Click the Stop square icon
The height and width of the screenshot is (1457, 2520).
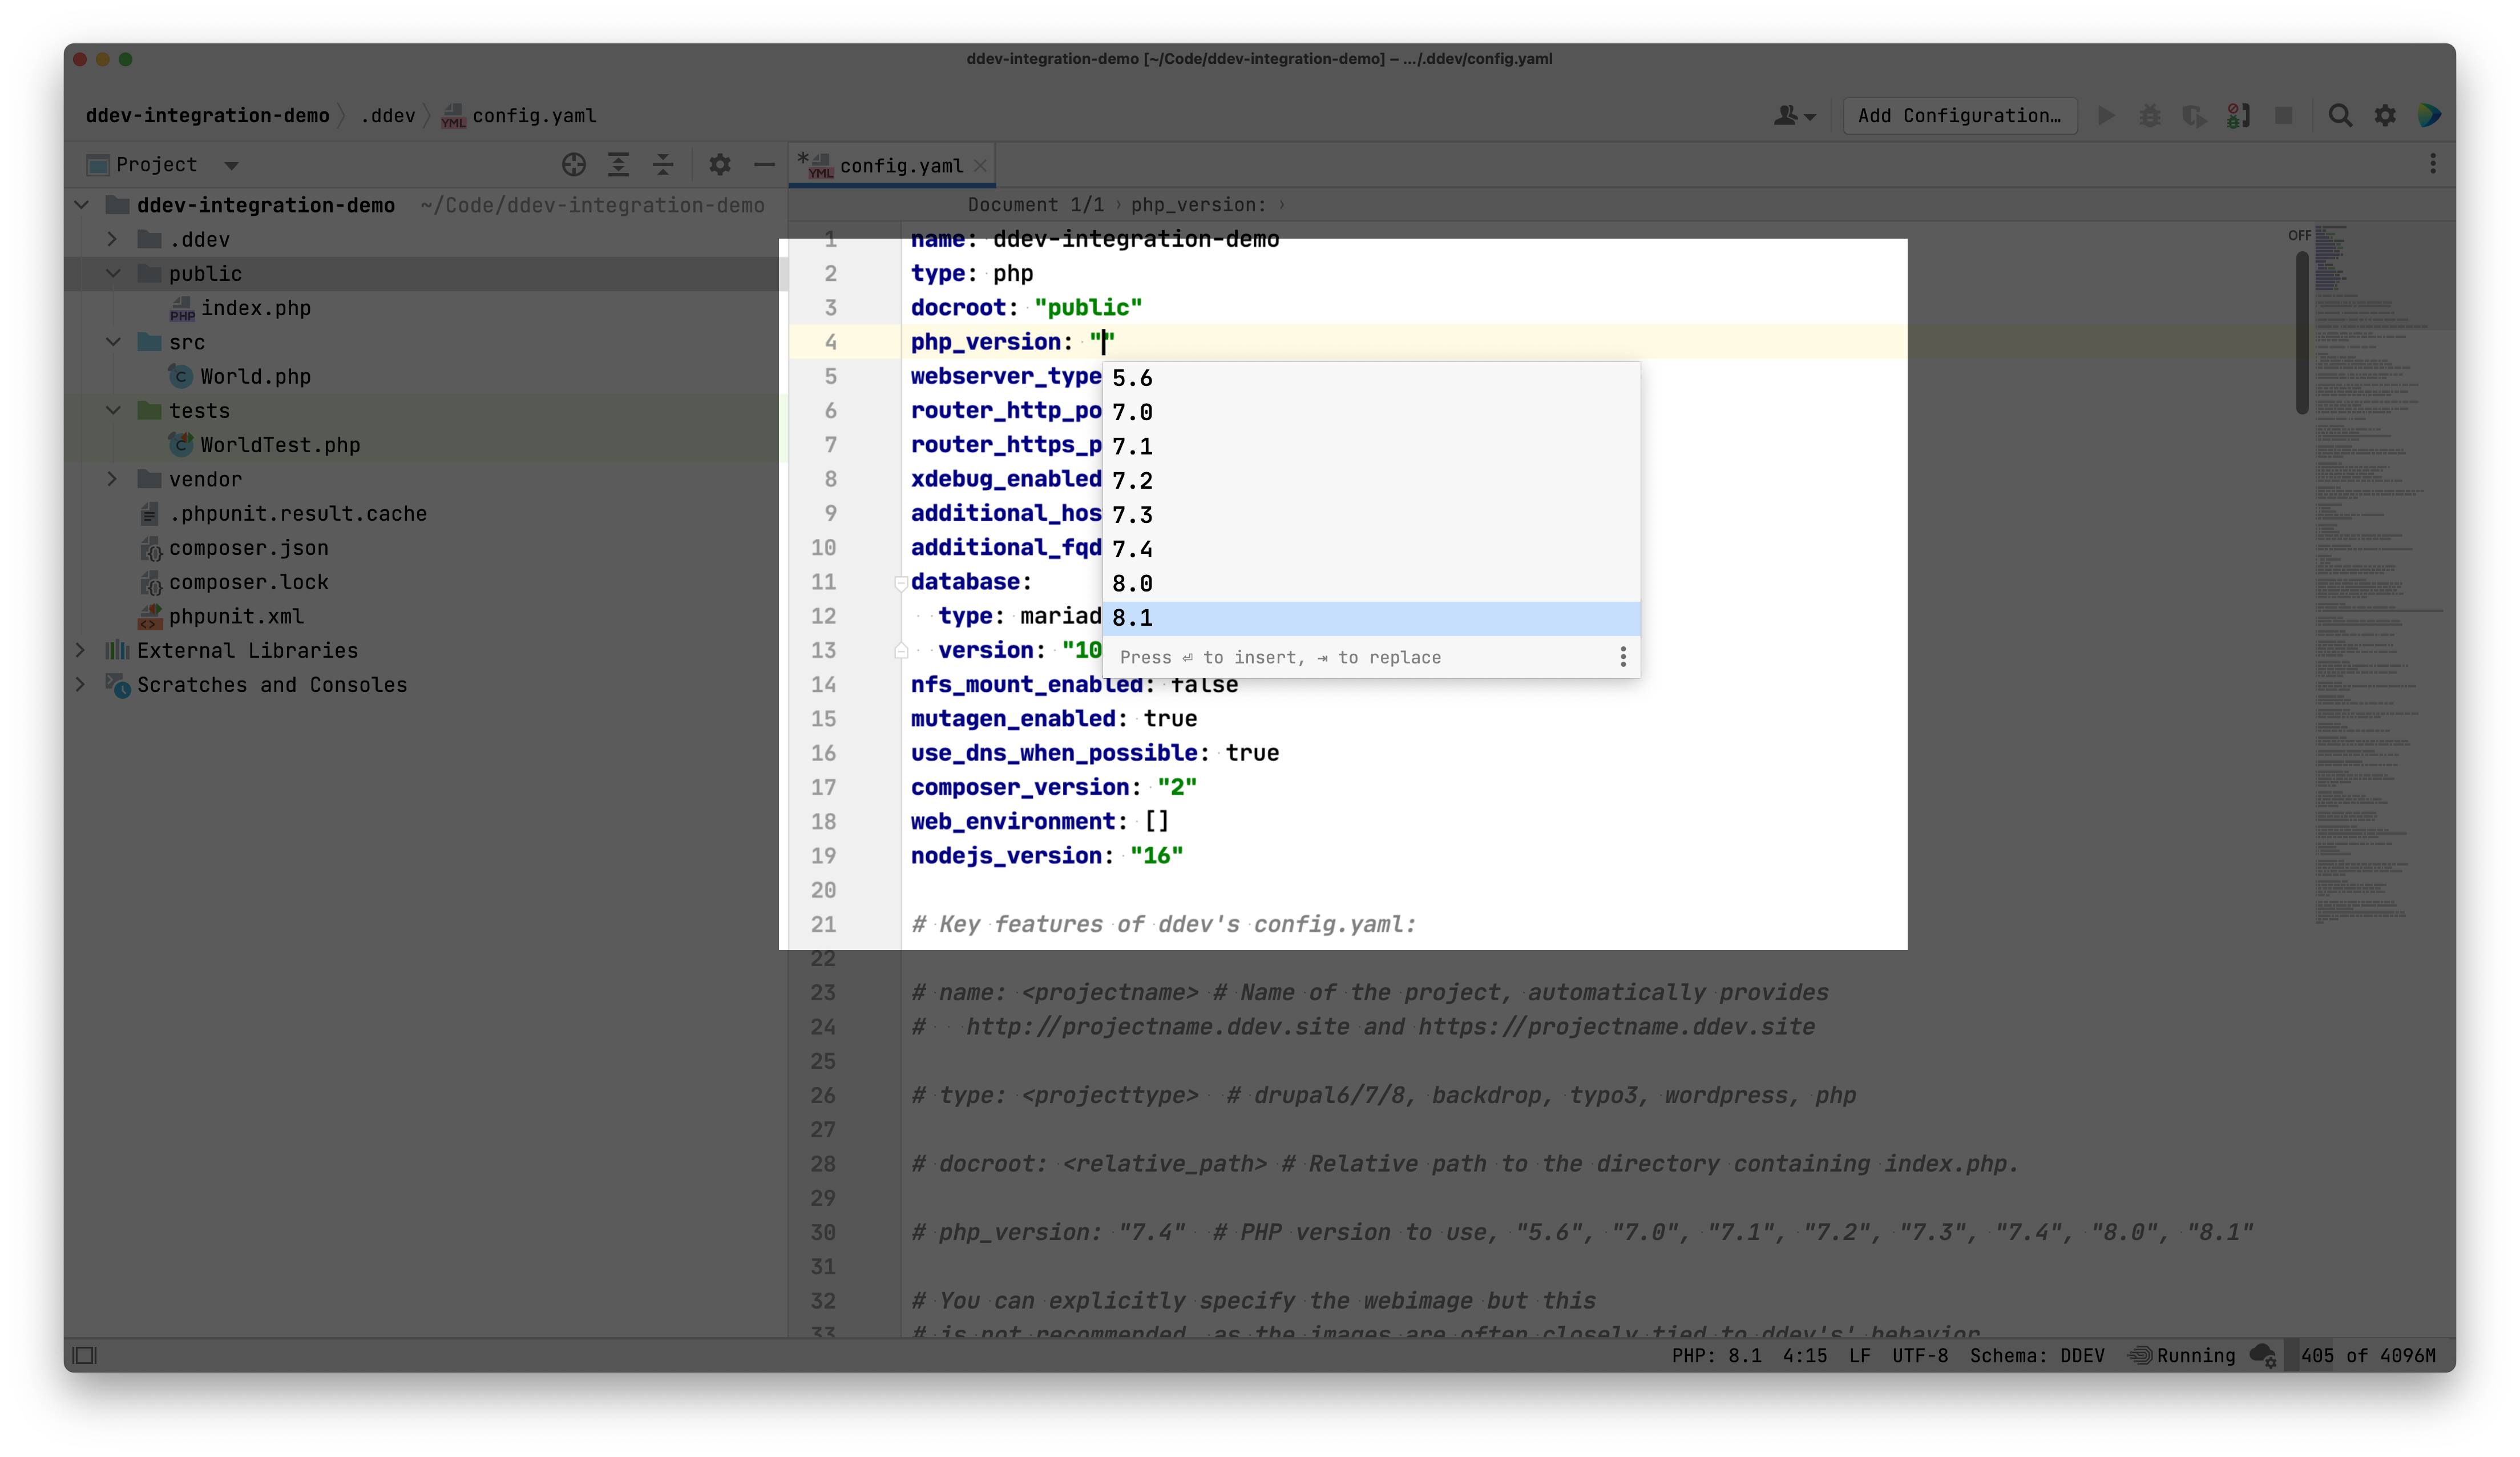pos(2284,116)
